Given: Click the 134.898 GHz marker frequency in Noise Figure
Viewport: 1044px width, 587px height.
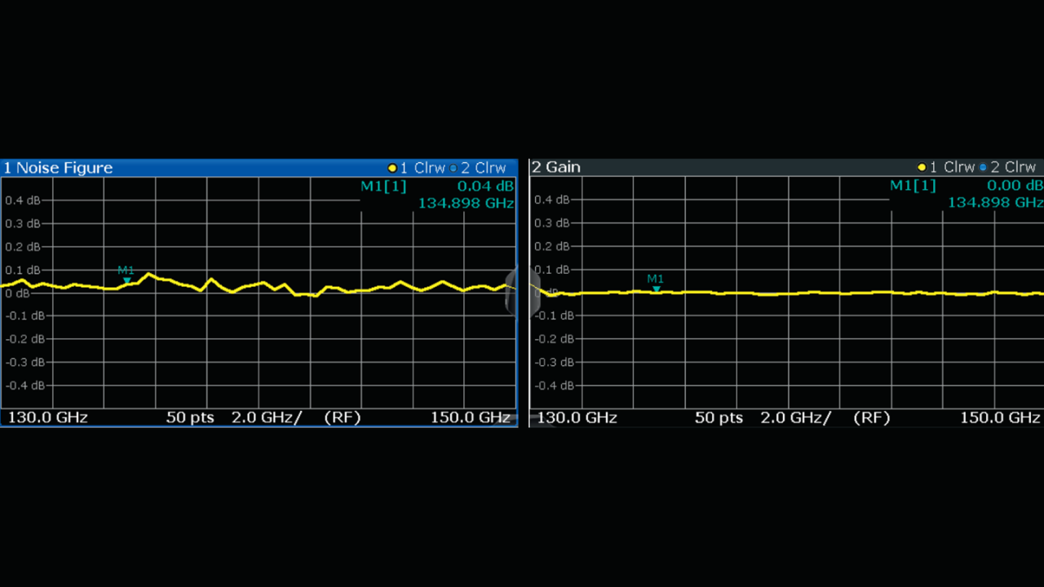Looking at the screenshot, I should point(466,203).
